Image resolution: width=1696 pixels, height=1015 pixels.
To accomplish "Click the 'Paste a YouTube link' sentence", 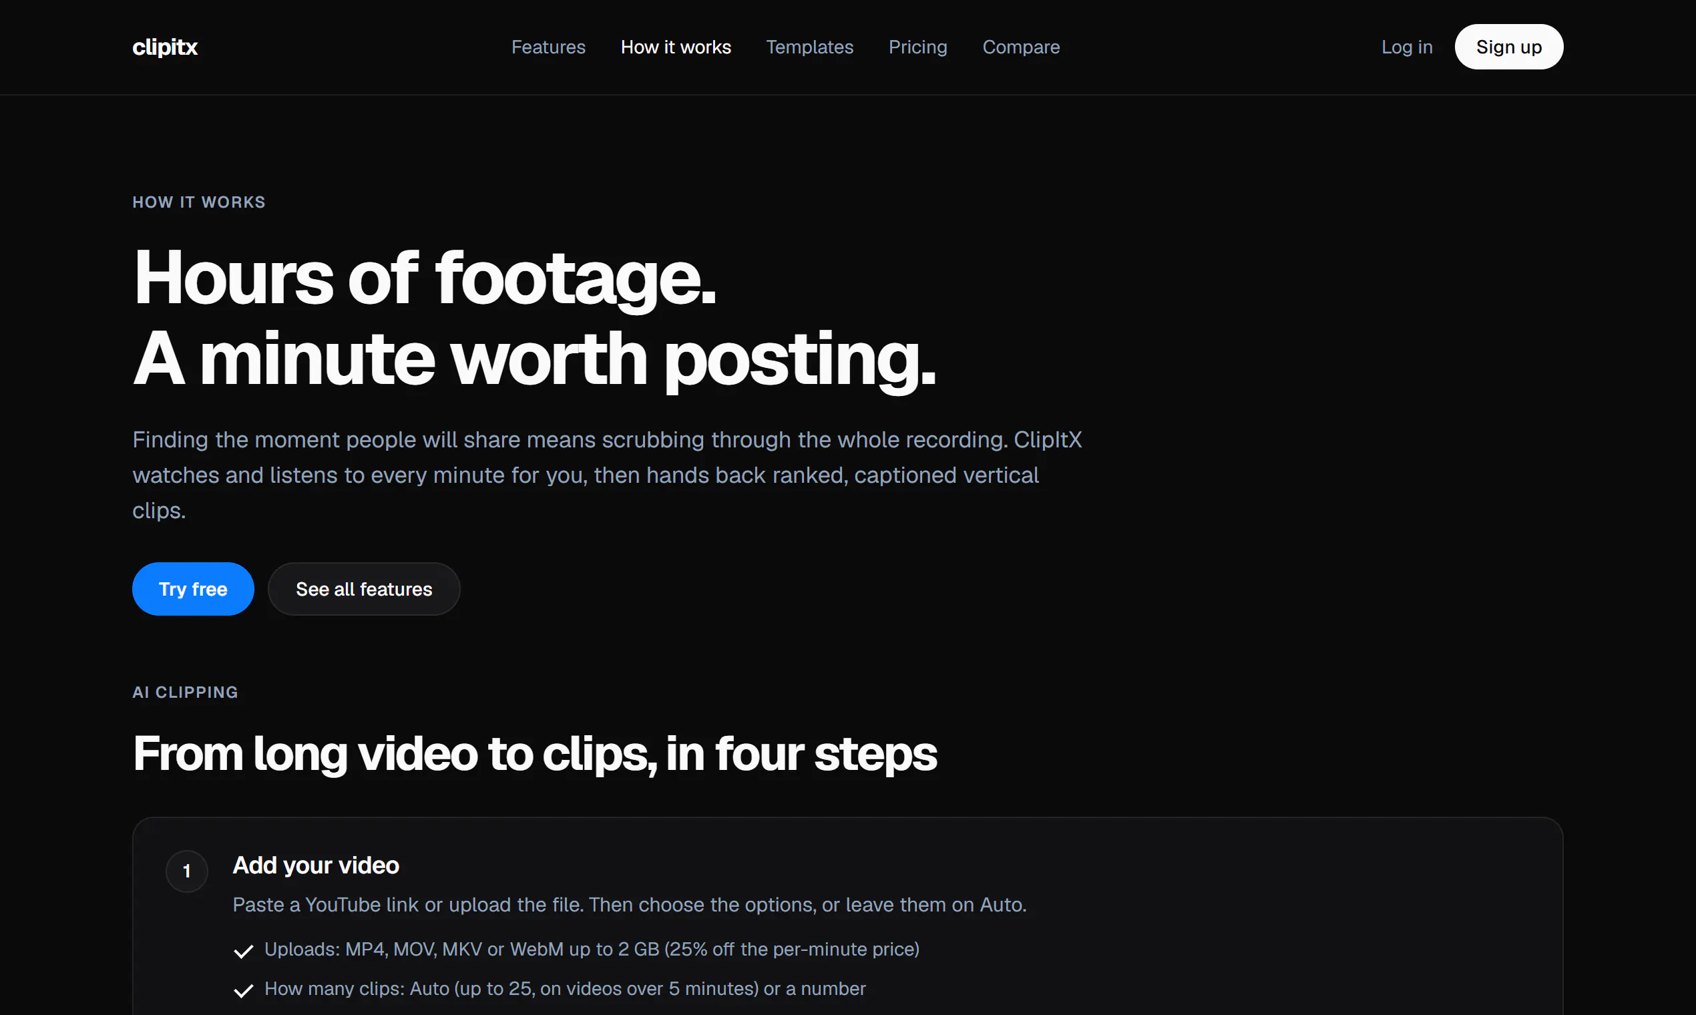I will click(629, 904).
